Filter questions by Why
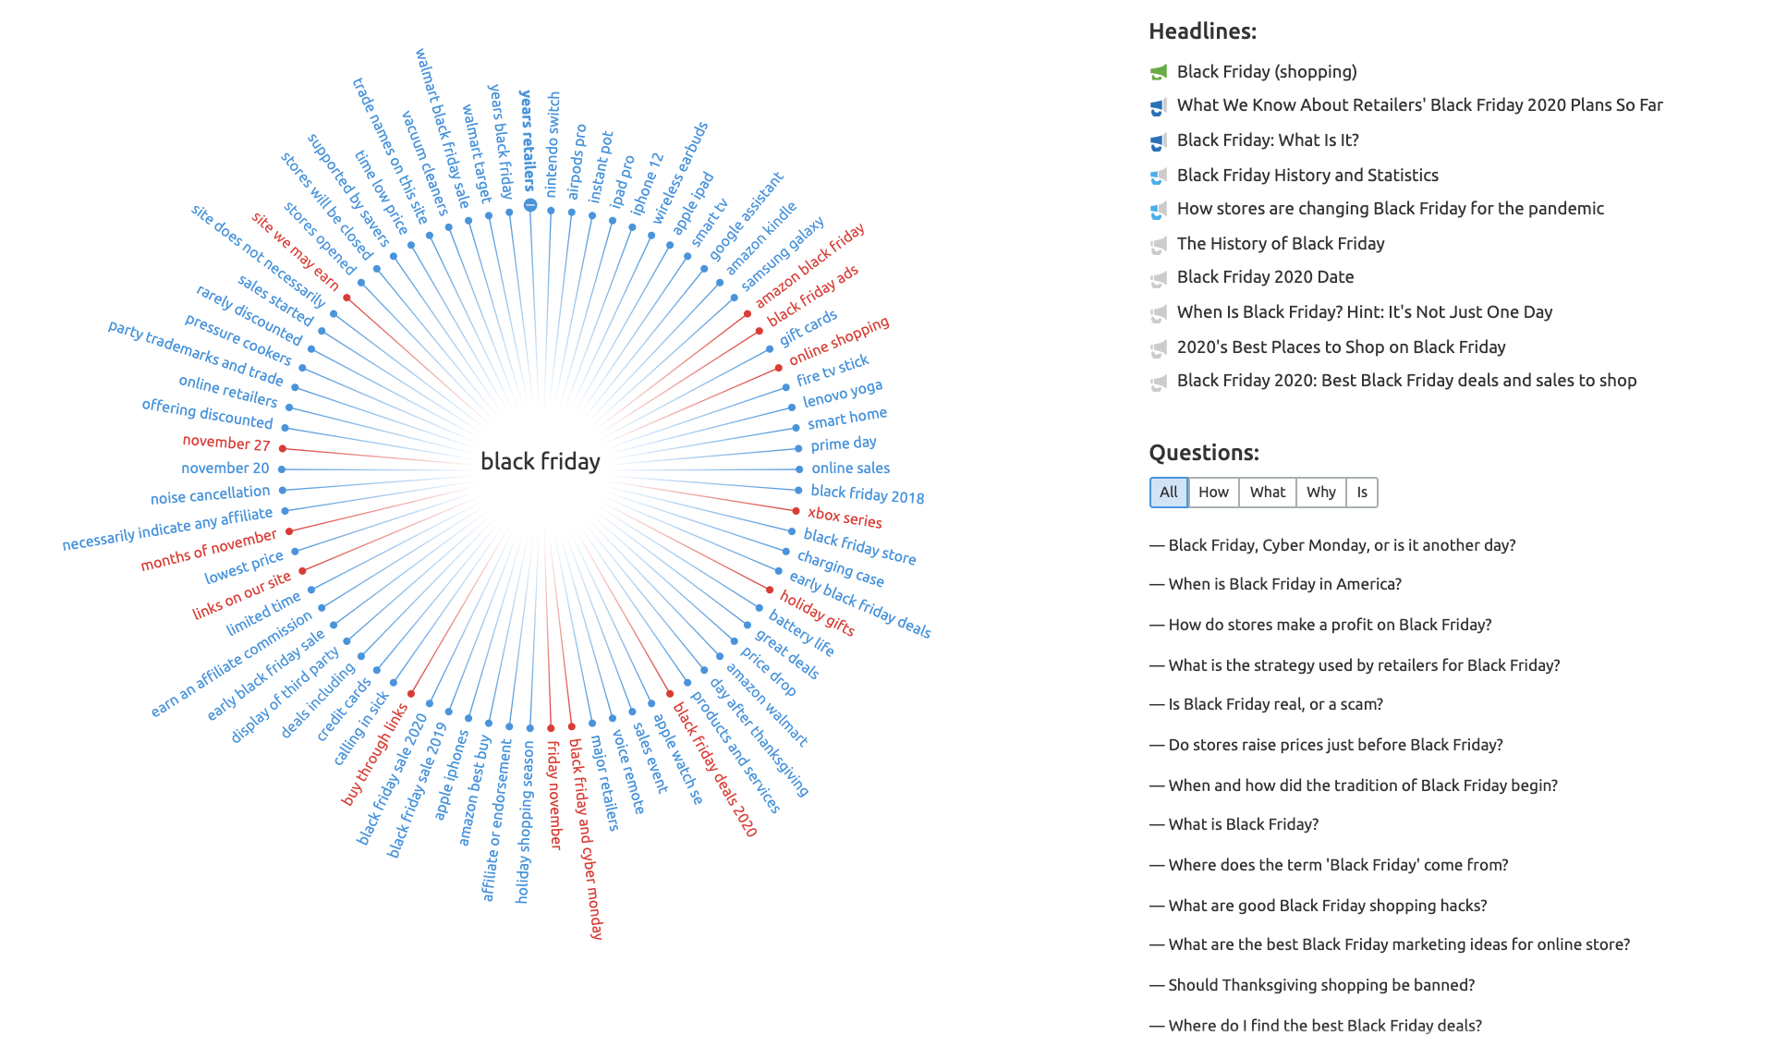Image resolution: width=1787 pixels, height=1059 pixels. [x=1320, y=493]
